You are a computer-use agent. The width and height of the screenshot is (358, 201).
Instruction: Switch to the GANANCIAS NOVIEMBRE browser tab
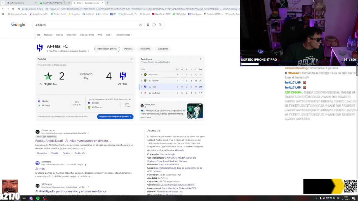coord(55,3)
